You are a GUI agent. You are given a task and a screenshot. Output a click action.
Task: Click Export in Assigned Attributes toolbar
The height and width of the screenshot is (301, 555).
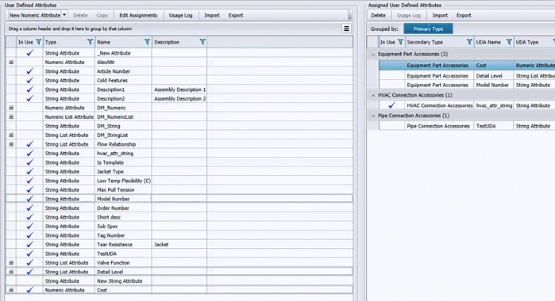464,15
